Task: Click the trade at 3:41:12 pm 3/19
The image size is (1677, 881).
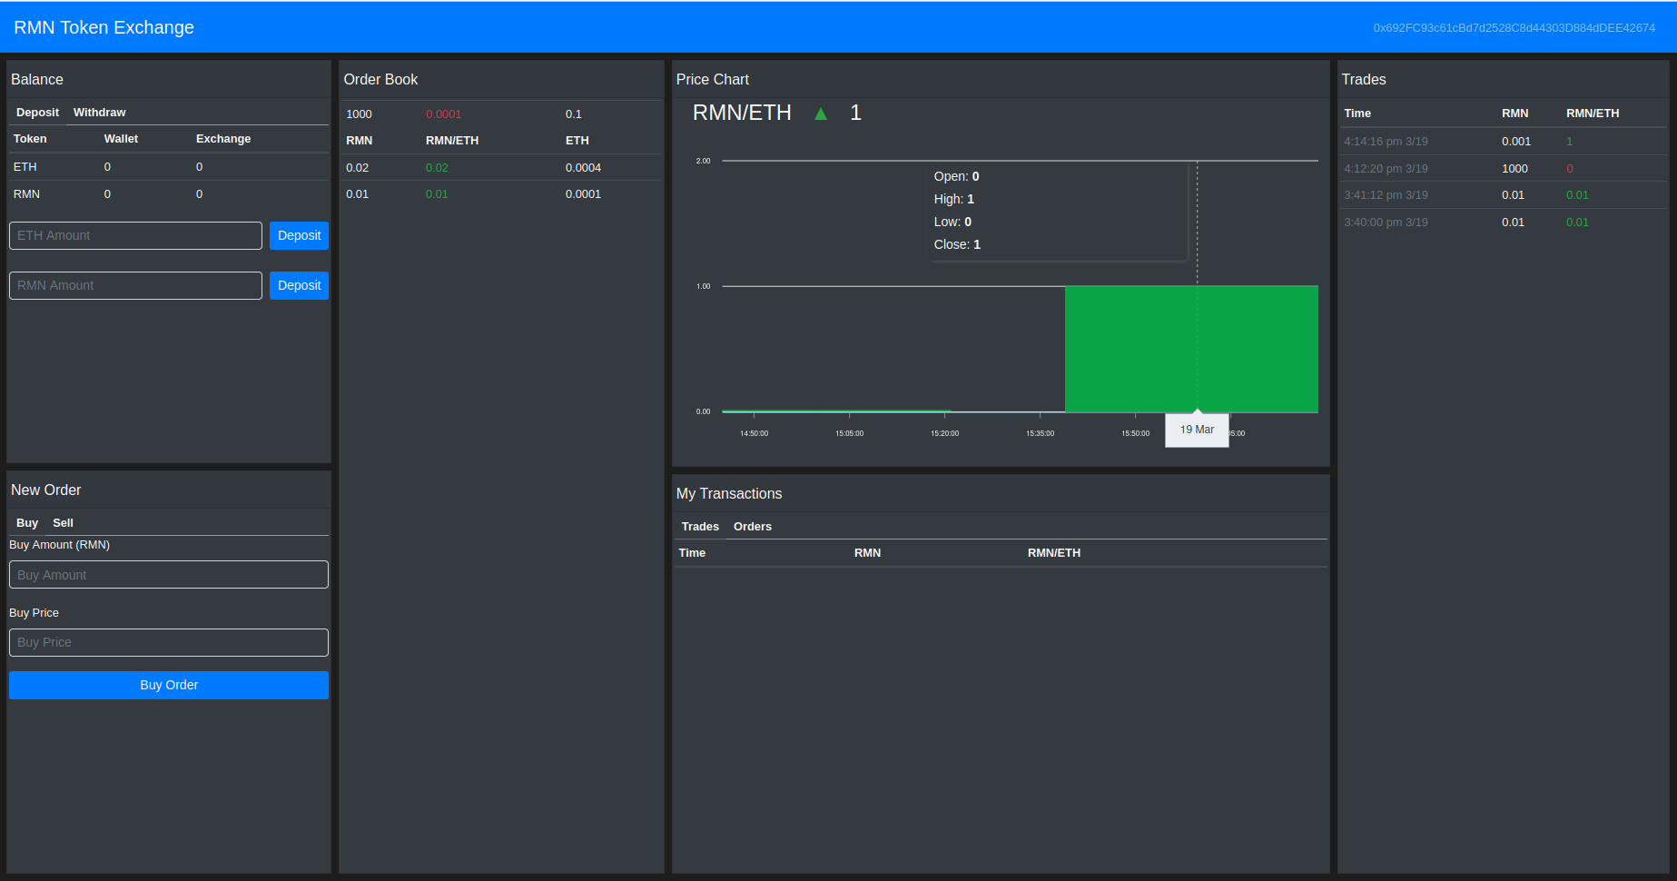Action: (x=1502, y=194)
